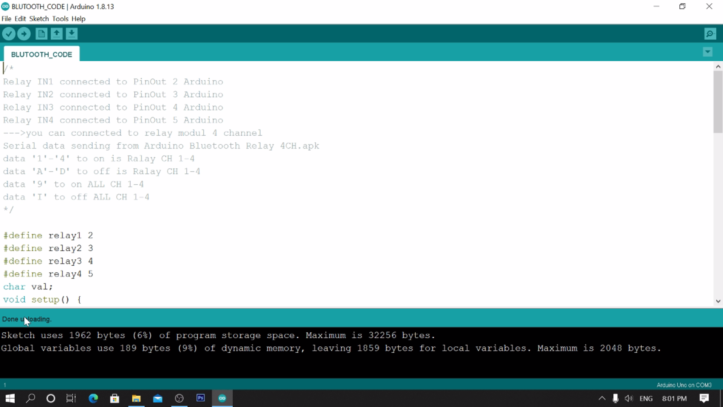
Task: Click the '#define relay4 5' code line
Action: [x=48, y=274]
